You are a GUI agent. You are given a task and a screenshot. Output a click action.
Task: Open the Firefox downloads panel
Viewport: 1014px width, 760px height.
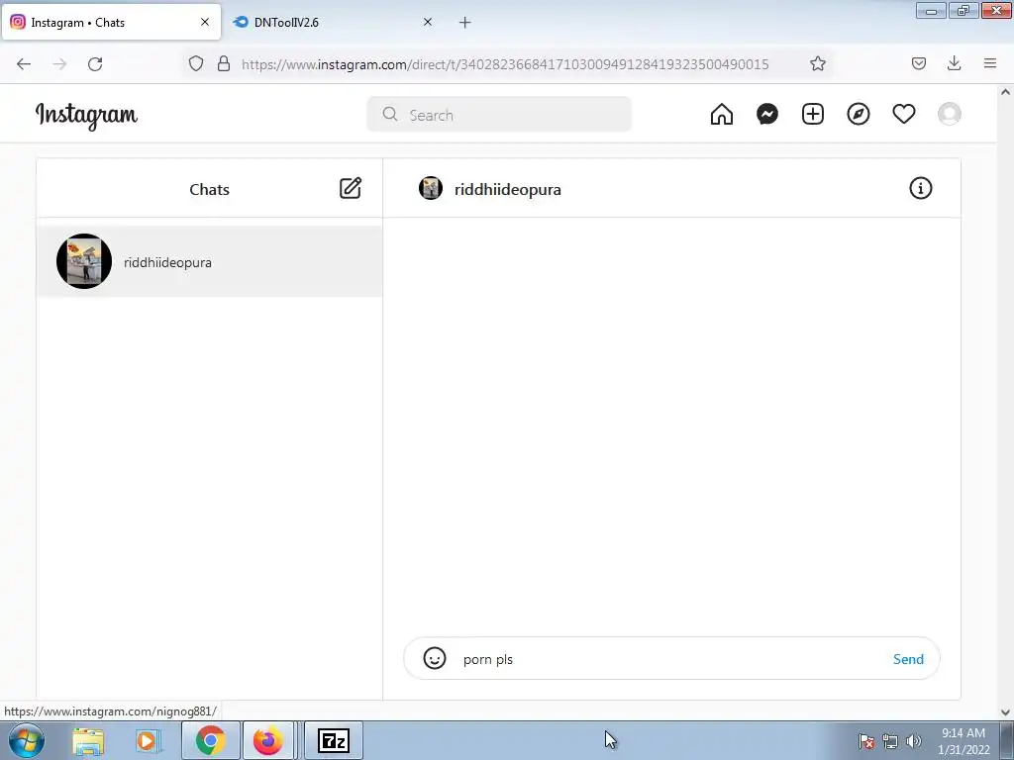click(x=954, y=63)
